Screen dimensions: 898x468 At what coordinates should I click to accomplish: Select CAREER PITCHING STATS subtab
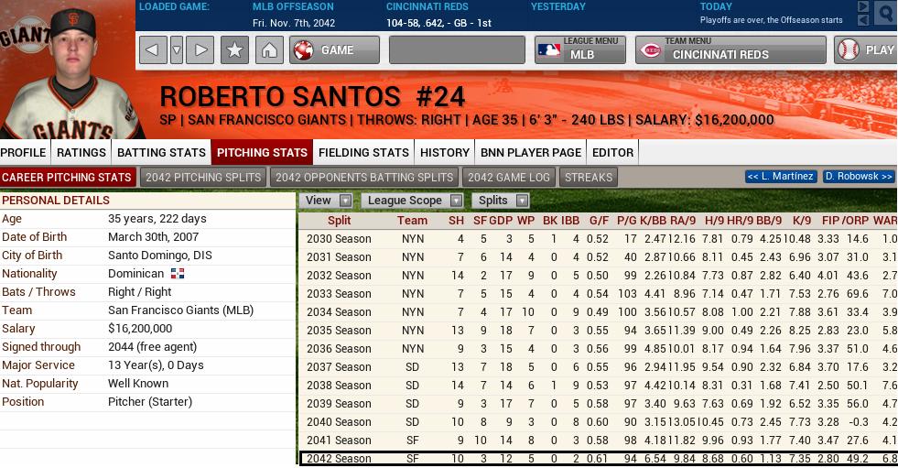click(67, 177)
